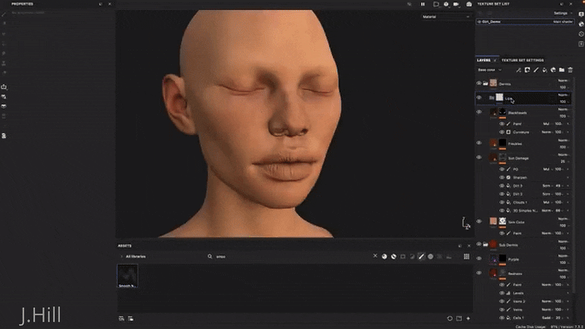The height and width of the screenshot is (329, 585).
Task: Select the Girl_Demo texture set
Action: [x=491, y=22]
